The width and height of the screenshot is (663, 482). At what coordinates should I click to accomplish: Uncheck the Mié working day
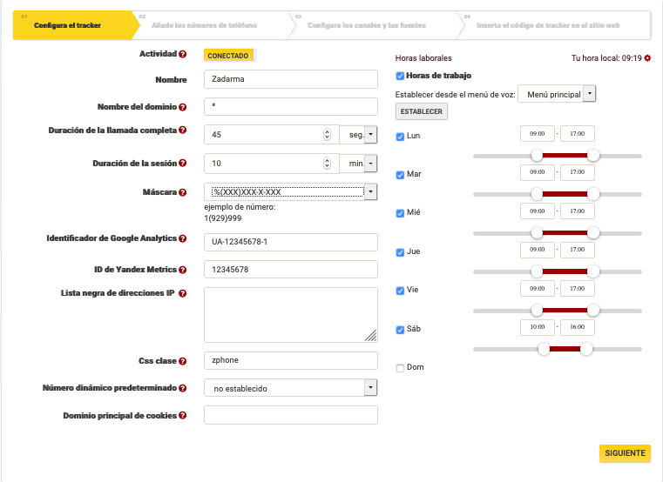(x=400, y=213)
